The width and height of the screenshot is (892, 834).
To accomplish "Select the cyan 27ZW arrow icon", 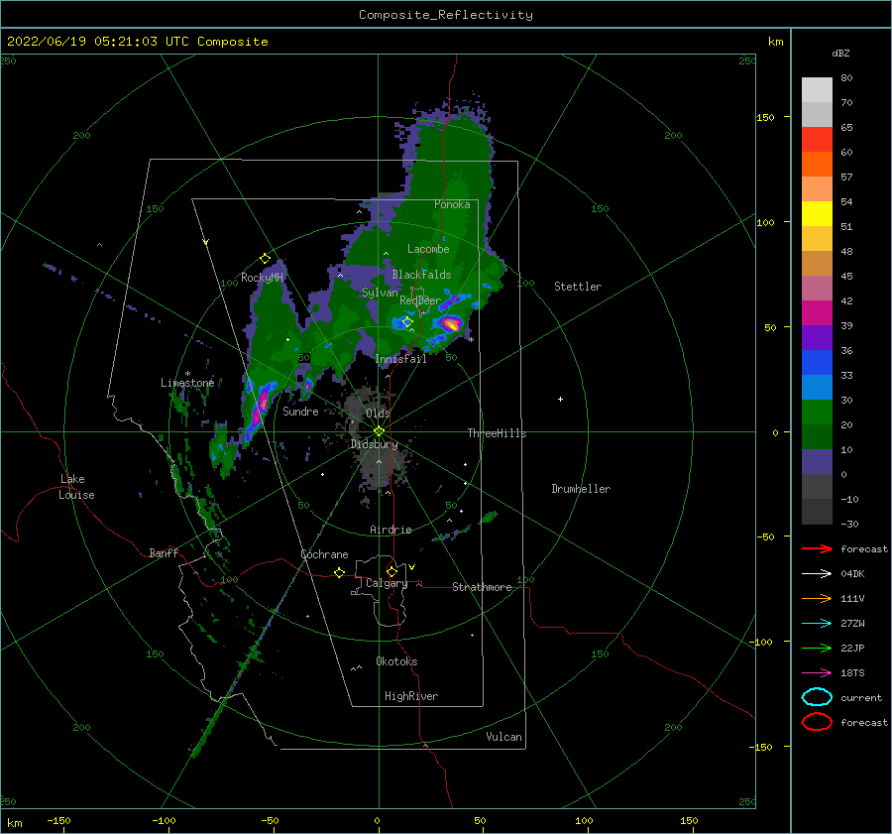I will pos(817,623).
